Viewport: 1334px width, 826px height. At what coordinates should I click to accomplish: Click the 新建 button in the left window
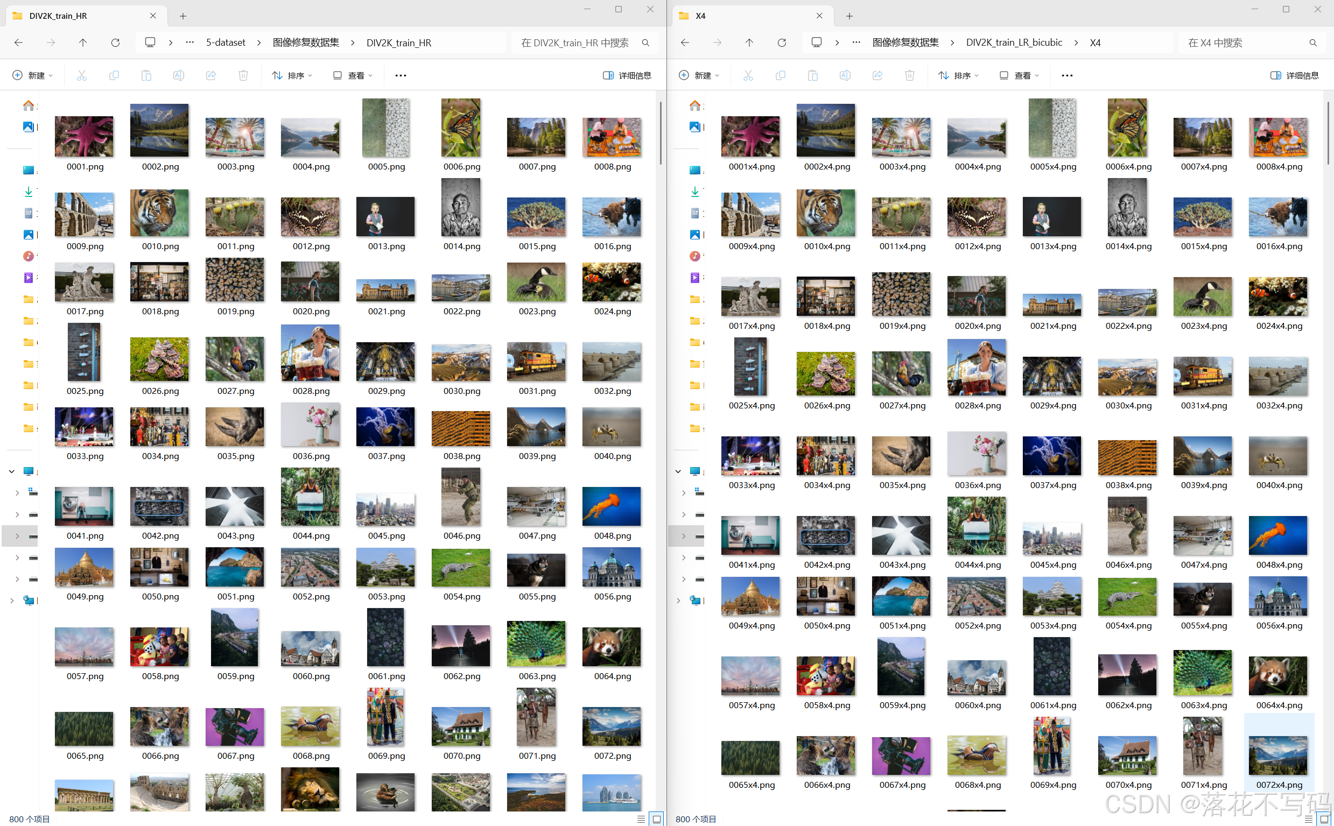32,75
